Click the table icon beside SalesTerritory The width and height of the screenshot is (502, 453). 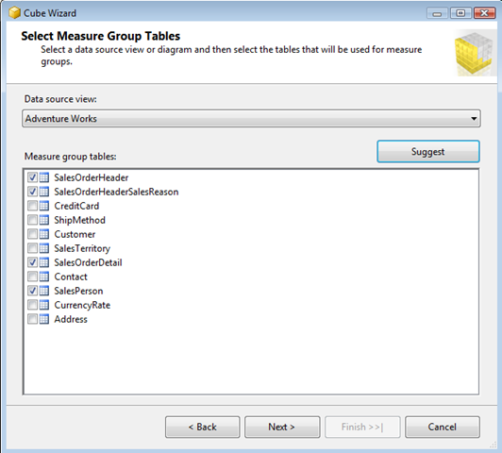click(x=44, y=248)
